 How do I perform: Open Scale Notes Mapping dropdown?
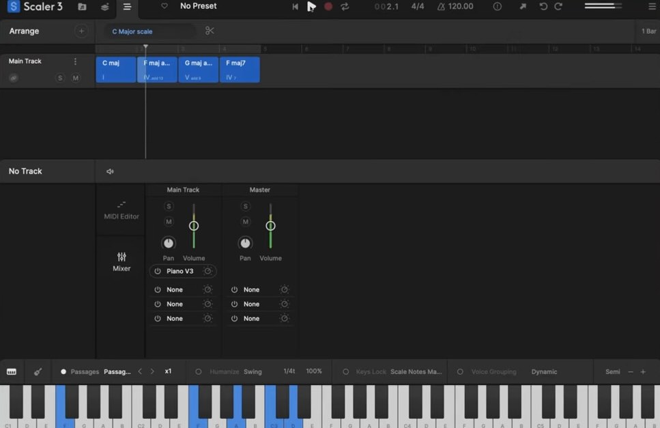tap(416, 371)
